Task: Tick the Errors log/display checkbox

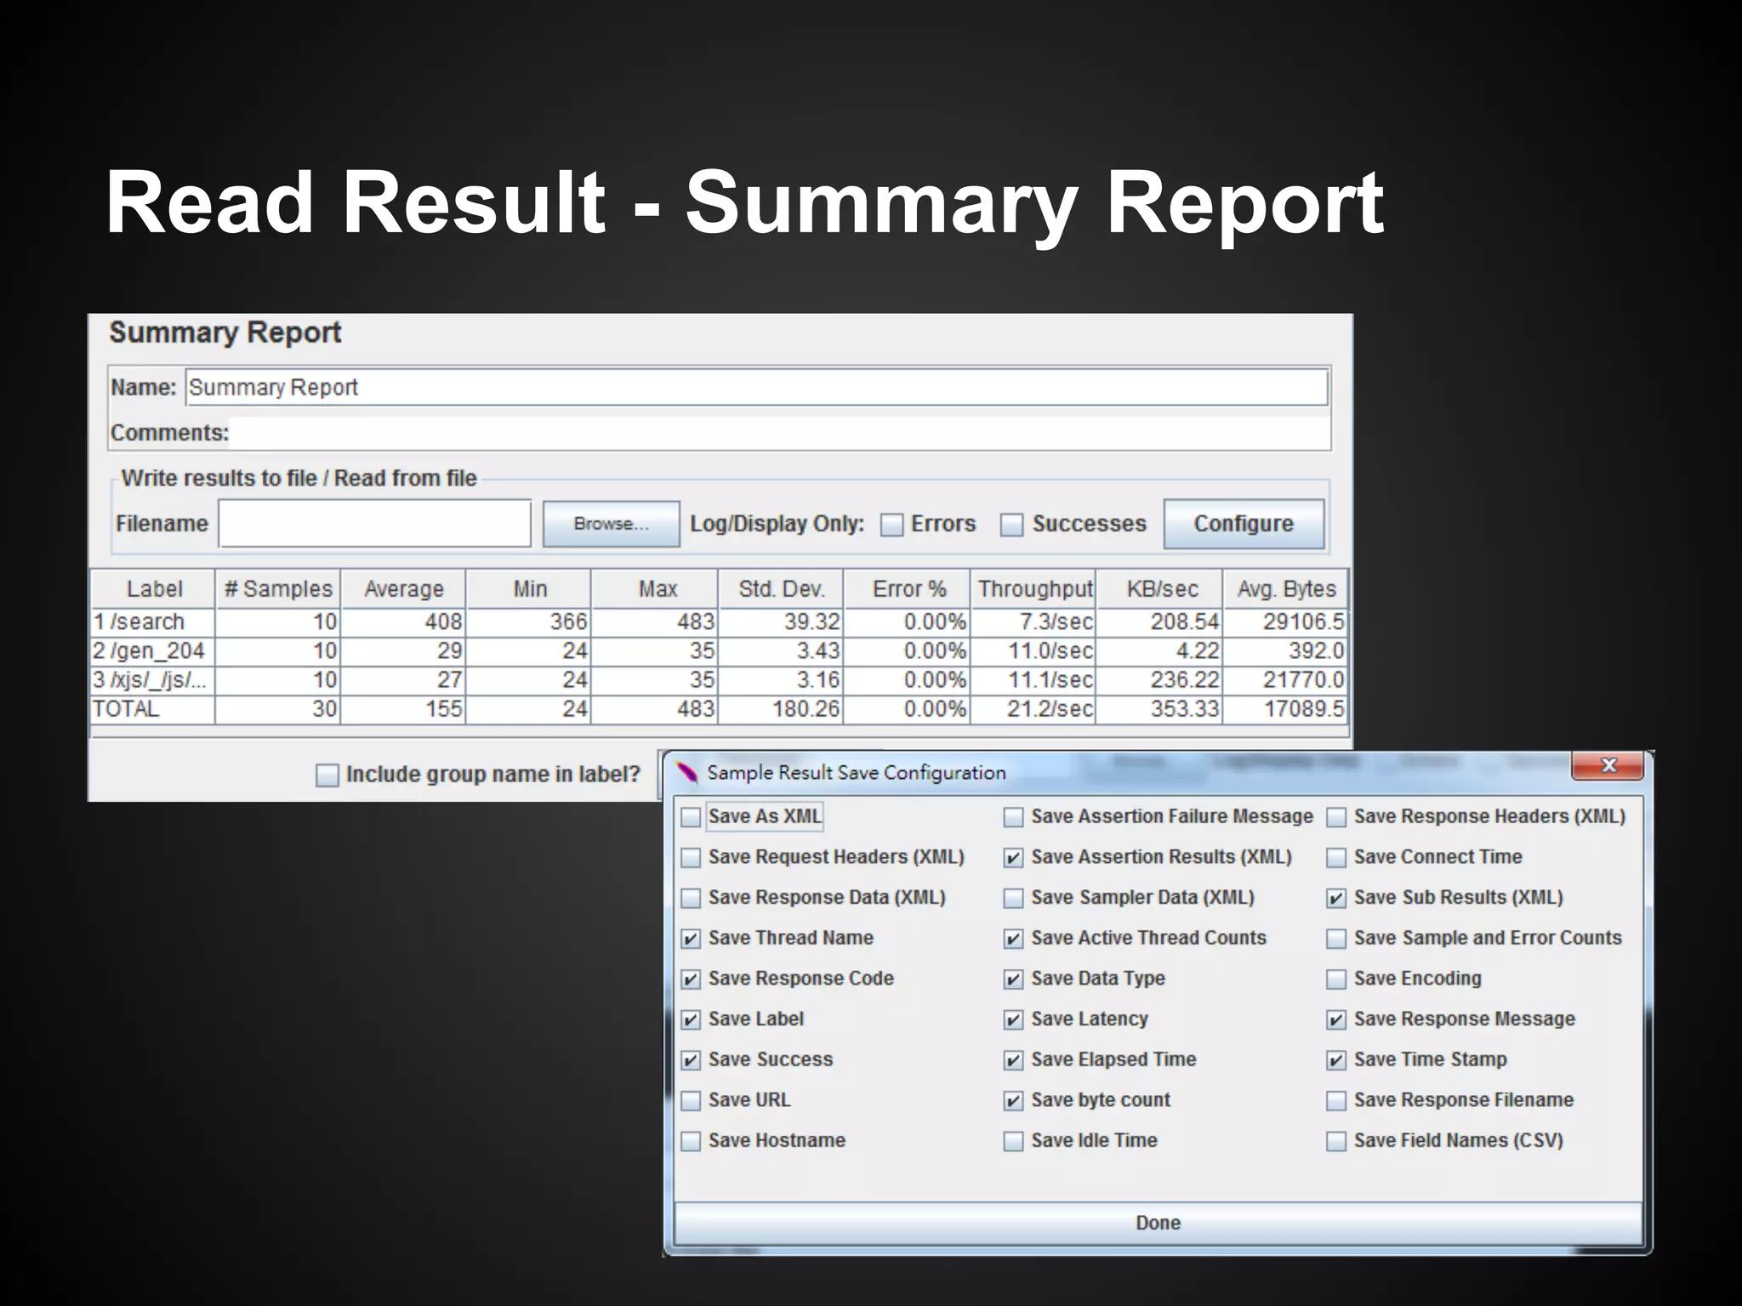Action: (x=891, y=525)
